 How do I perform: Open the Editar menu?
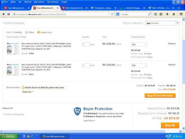pyautogui.click(x=13, y=2)
